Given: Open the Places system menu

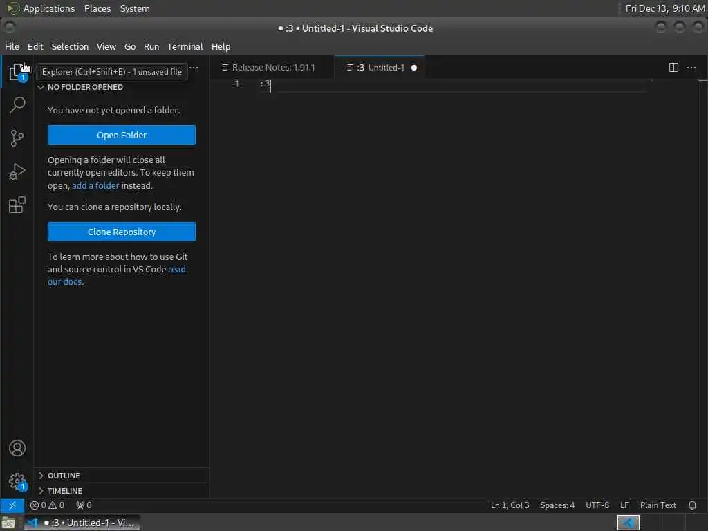Looking at the screenshot, I should click(x=97, y=8).
